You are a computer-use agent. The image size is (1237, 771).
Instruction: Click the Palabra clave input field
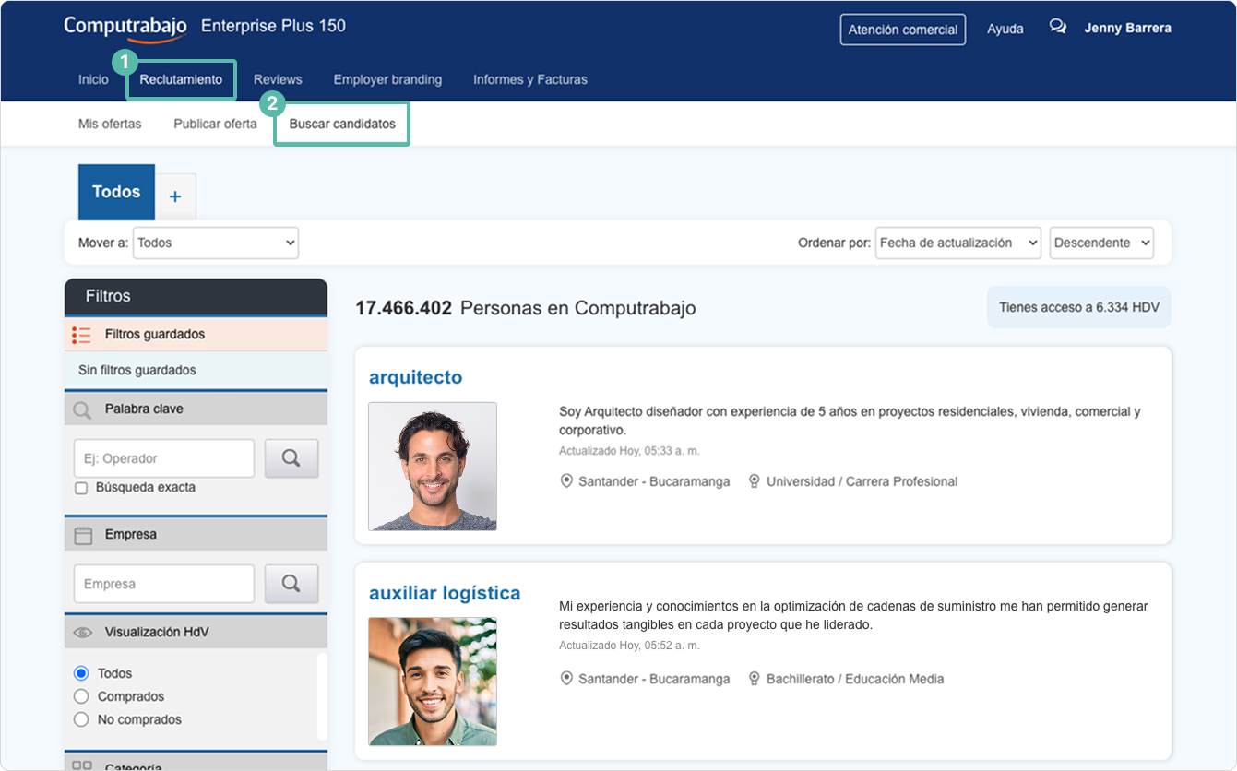163,458
